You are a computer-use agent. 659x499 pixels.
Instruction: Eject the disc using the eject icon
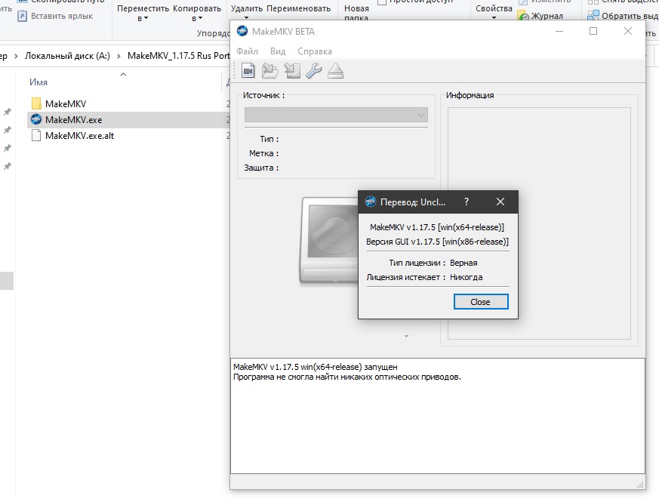334,70
